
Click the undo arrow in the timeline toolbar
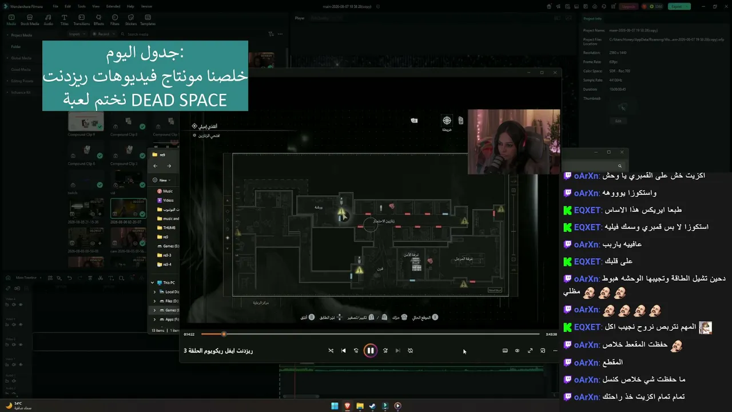point(70,278)
